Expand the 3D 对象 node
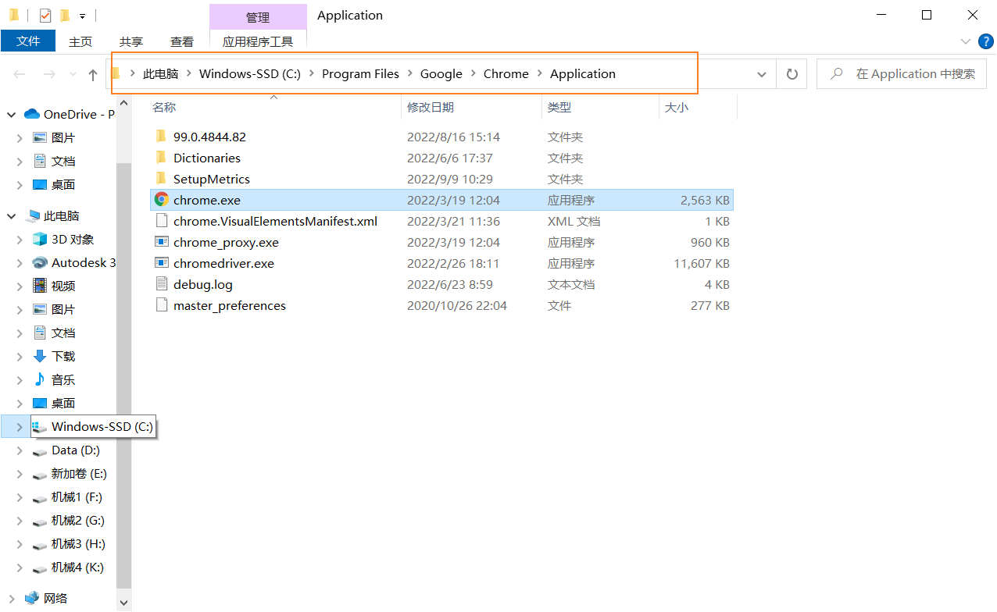997x612 pixels. pyautogui.click(x=20, y=240)
